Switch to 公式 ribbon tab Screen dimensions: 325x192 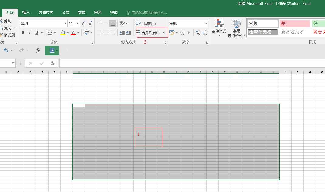click(x=66, y=12)
